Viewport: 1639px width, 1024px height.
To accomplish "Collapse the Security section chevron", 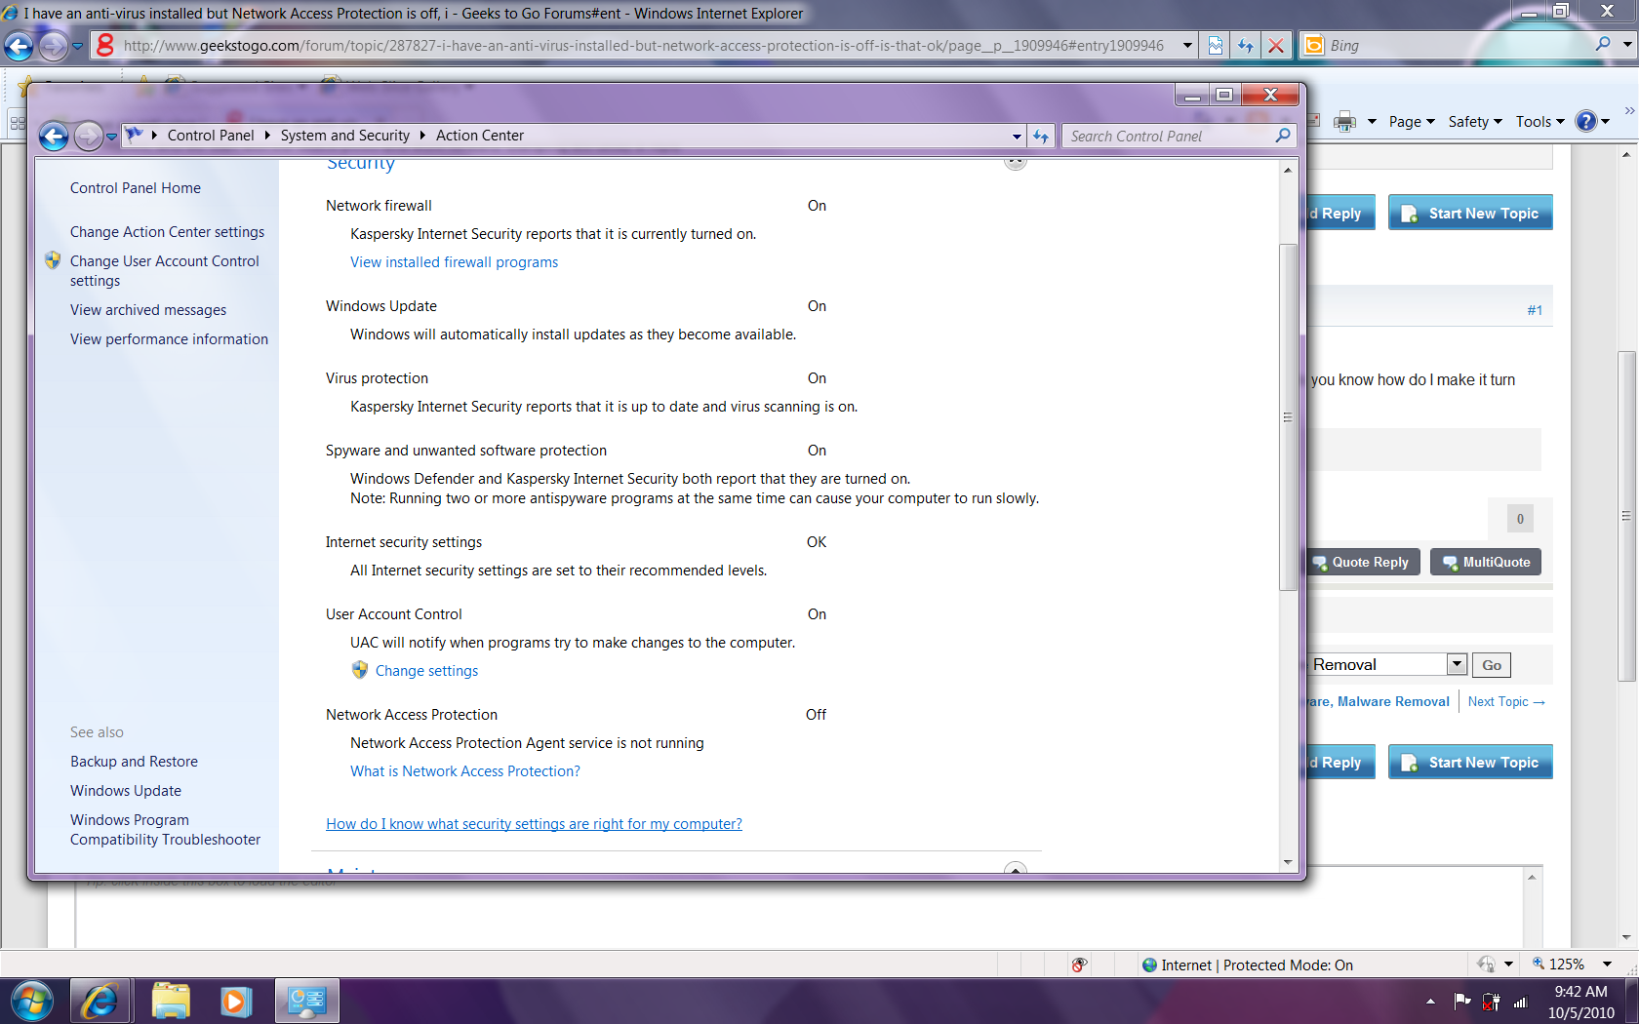I will (1016, 164).
